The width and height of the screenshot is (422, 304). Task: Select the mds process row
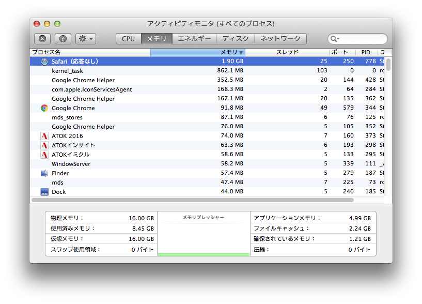click(x=207, y=183)
